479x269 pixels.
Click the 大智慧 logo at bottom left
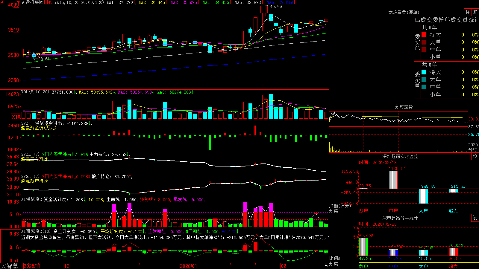9,266
